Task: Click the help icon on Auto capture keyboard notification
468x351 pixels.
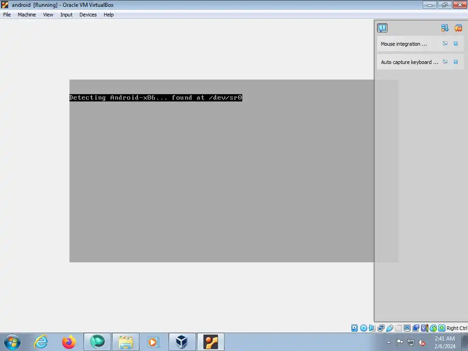Action: pyautogui.click(x=445, y=62)
